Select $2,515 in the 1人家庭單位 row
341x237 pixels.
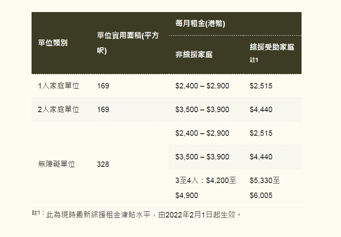(x=261, y=86)
